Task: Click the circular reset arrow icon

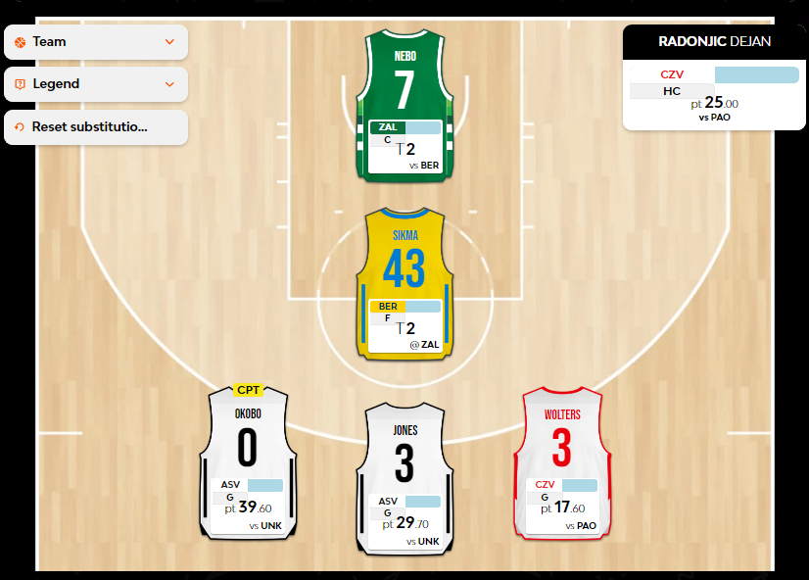Action: click(x=20, y=127)
